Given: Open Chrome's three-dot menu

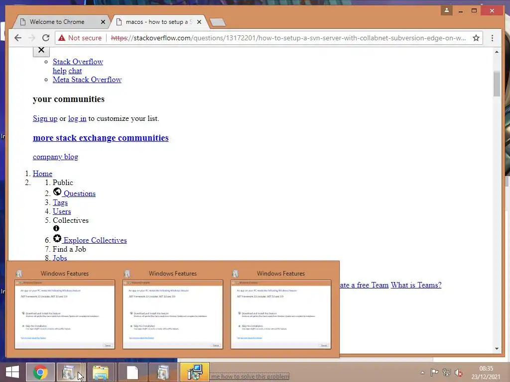Looking at the screenshot, I should click(492, 38).
